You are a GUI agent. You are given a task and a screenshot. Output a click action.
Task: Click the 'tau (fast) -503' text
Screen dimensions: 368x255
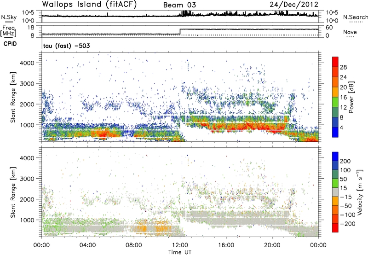[66, 46]
